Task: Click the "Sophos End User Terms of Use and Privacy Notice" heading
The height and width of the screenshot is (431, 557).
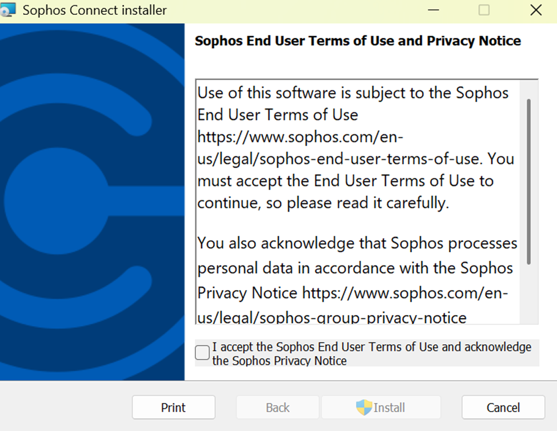Action: pos(358,41)
